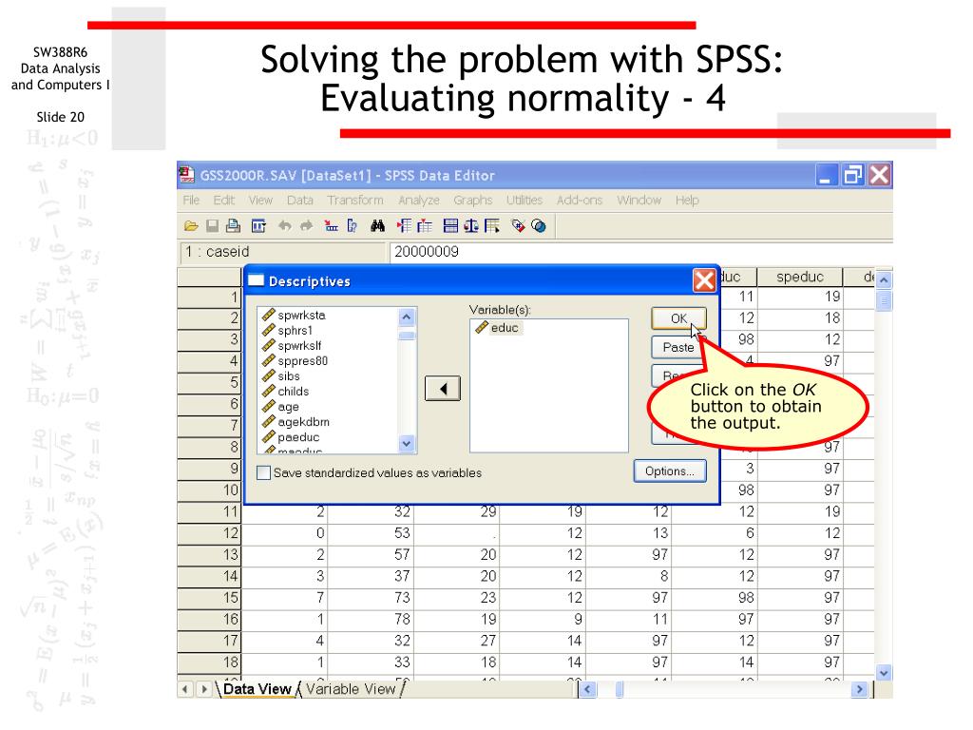Click the Variables info icon
The width and height of the screenshot is (973, 730).
tap(352, 226)
